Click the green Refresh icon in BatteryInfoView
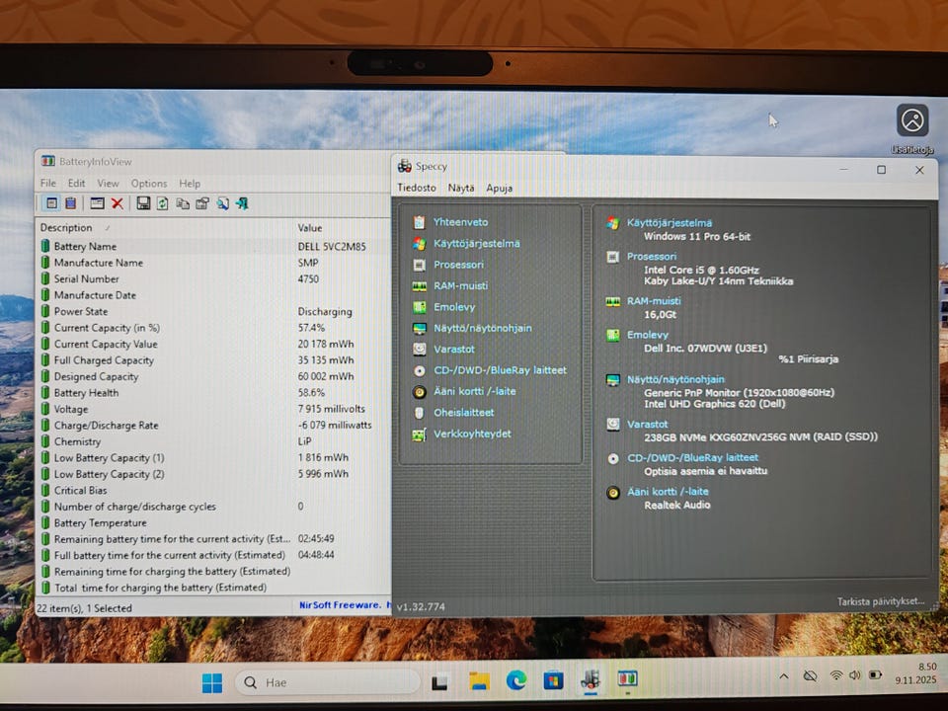This screenshot has width=948, height=711. point(163,203)
